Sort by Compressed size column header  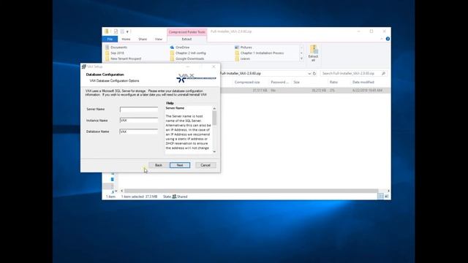tap(247, 82)
